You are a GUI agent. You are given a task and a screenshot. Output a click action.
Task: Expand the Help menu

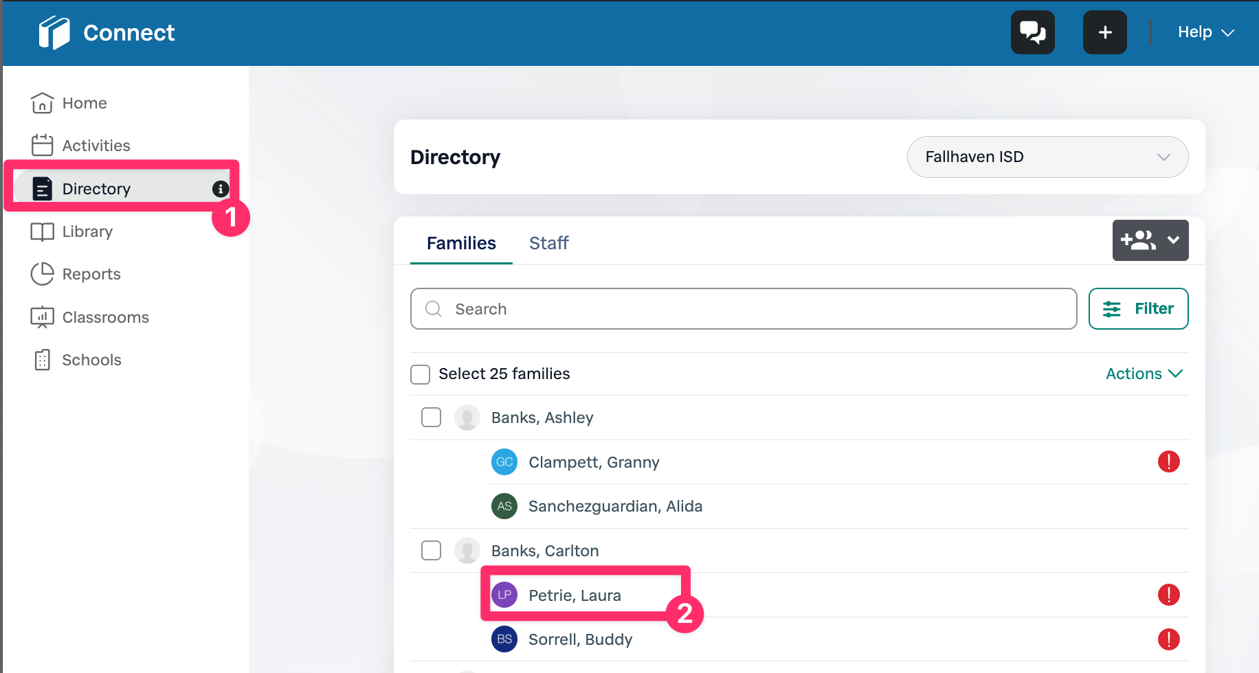(x=1205, y=32)
